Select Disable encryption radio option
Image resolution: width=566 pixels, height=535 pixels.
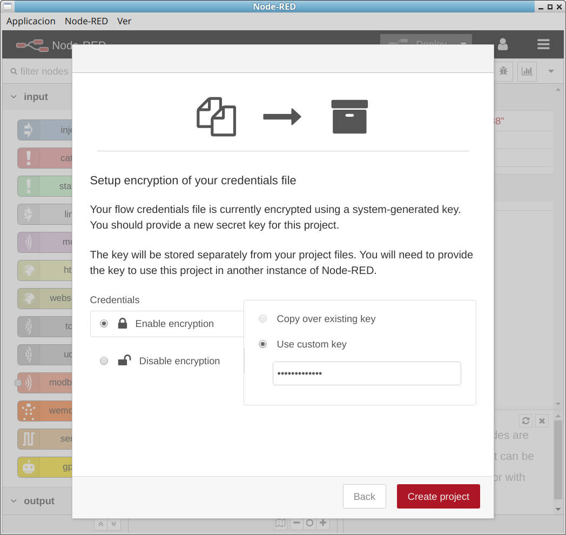tap(104, 361)
